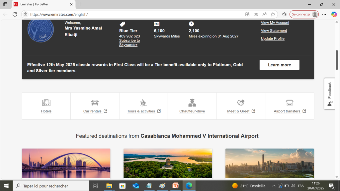Open the weather widget 21°C Ensoleillé
This screenshot has width=340, height=191.
(249, 186)
